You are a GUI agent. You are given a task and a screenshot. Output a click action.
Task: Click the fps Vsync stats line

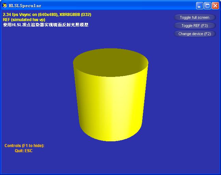(47, 15)
